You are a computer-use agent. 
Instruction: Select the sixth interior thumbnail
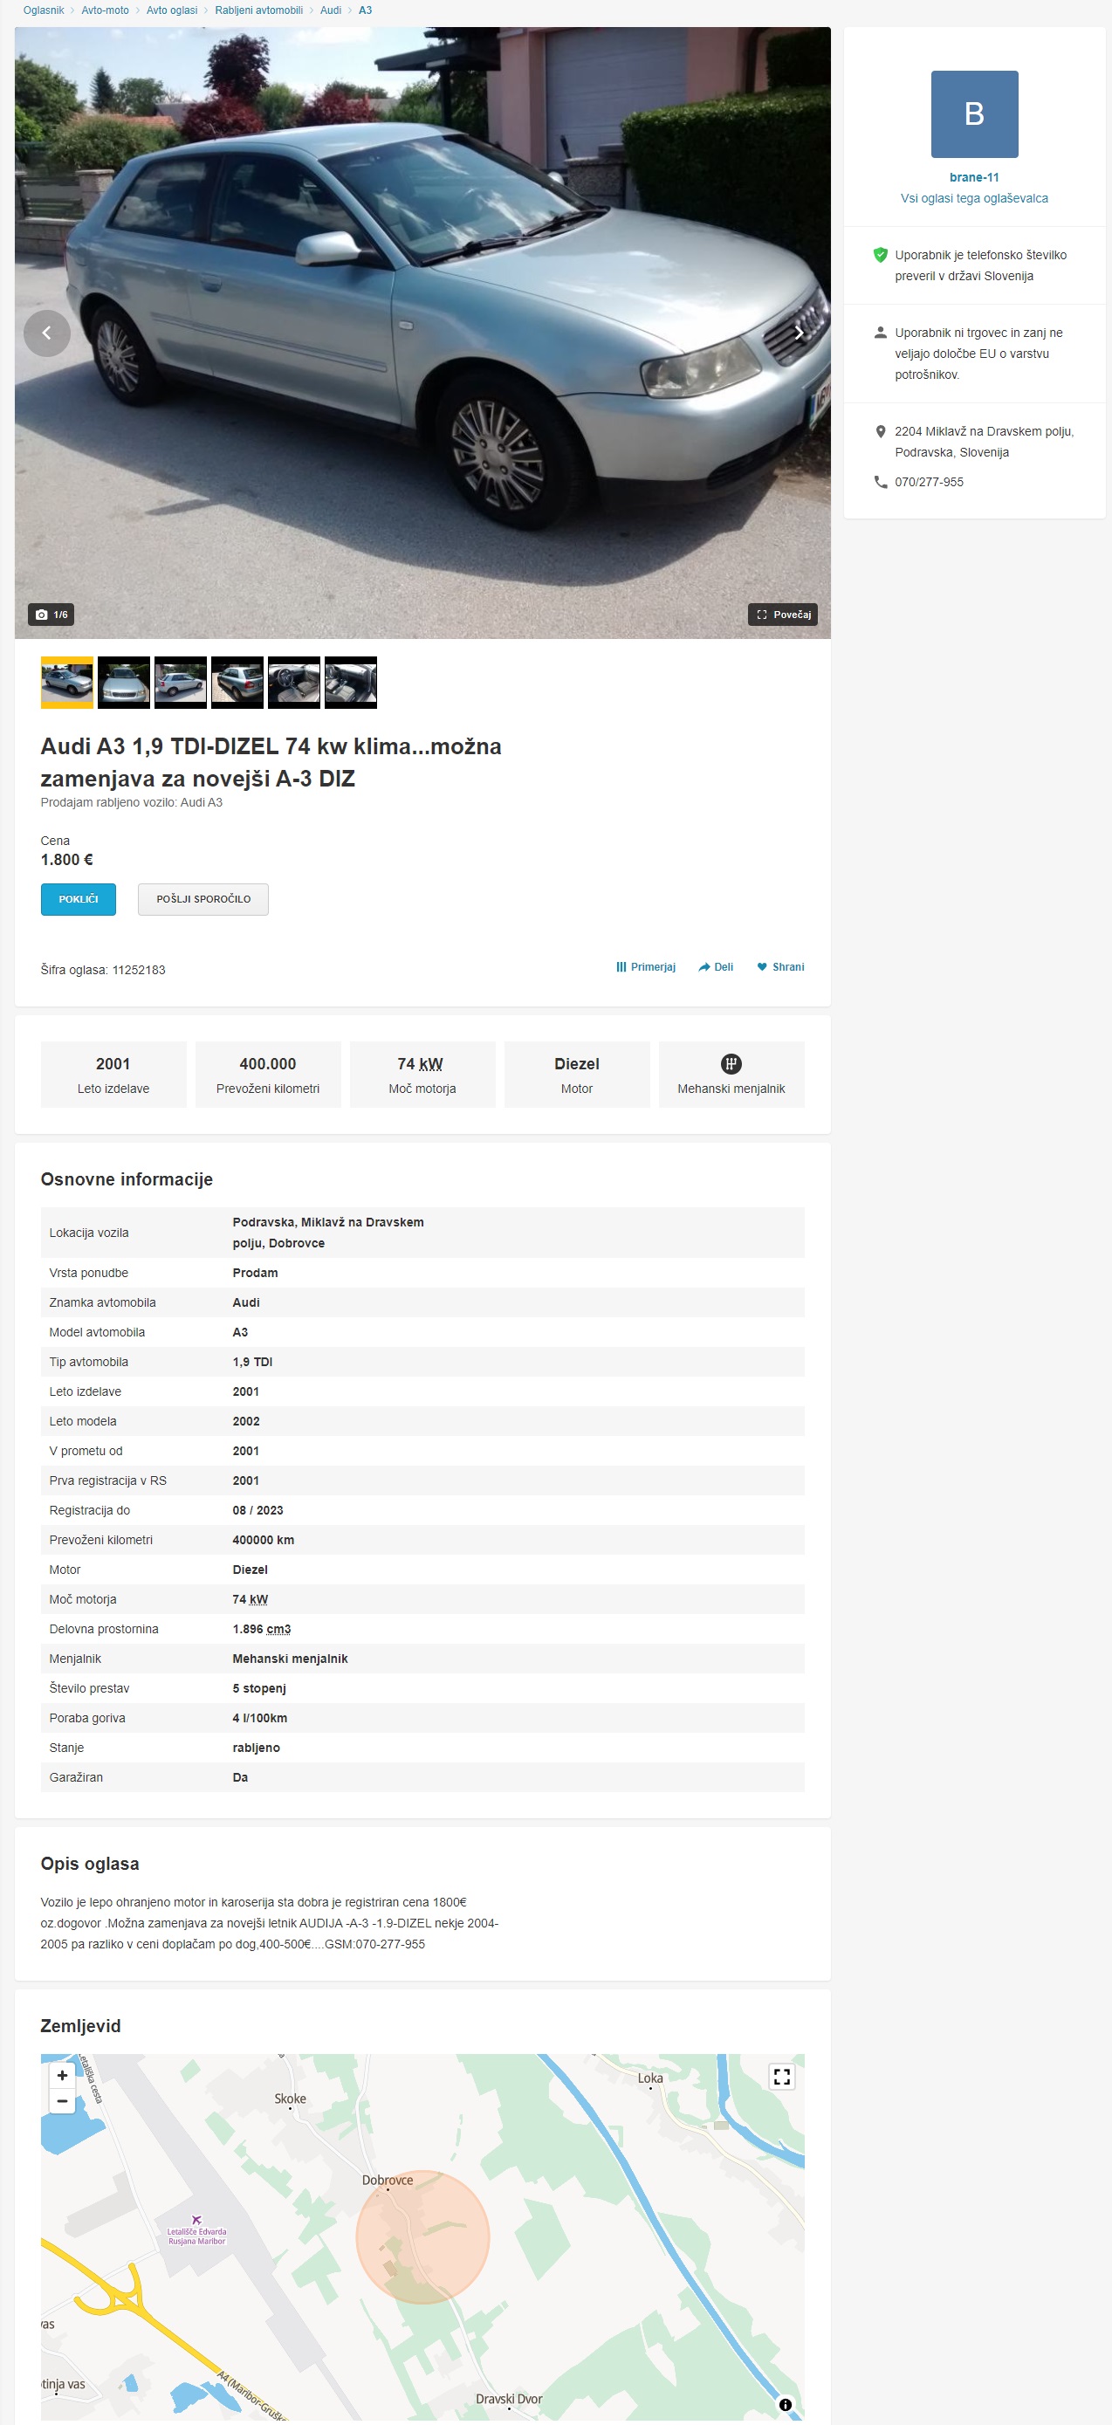350,682
